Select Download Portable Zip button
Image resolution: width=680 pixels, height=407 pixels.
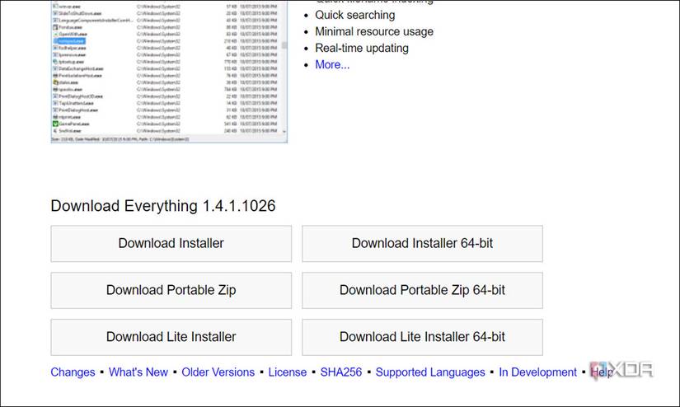171,290
